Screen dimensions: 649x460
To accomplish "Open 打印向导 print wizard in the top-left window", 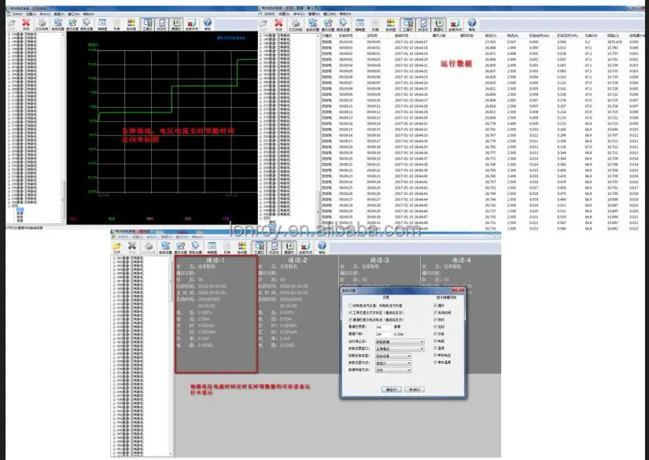I will pyautogui.click(x=42, y=24).
